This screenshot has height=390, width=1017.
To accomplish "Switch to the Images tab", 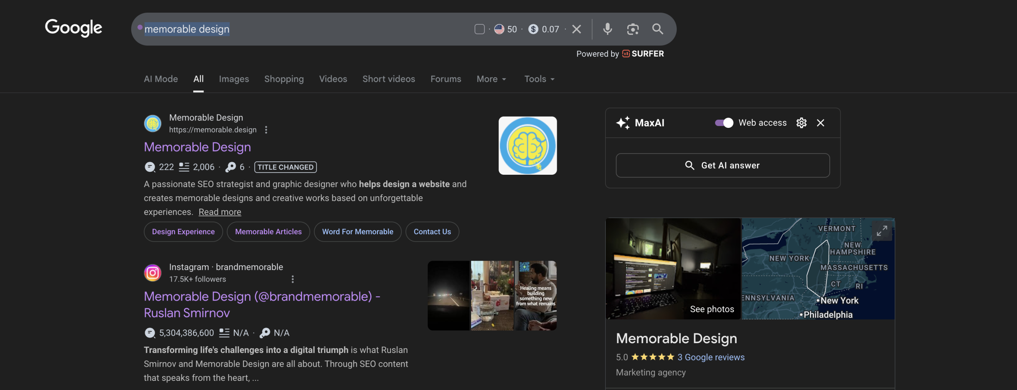I will tap(233, 79).
